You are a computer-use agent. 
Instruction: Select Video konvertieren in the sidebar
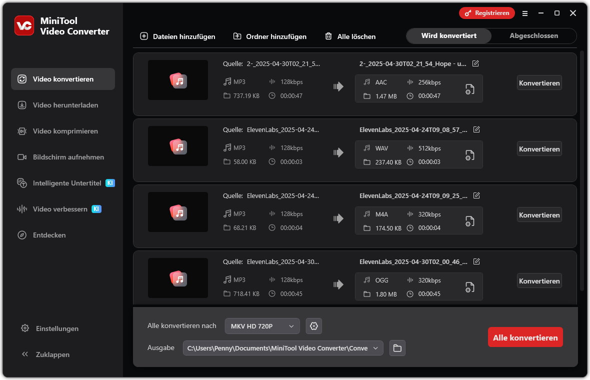[x=63, y=79]
